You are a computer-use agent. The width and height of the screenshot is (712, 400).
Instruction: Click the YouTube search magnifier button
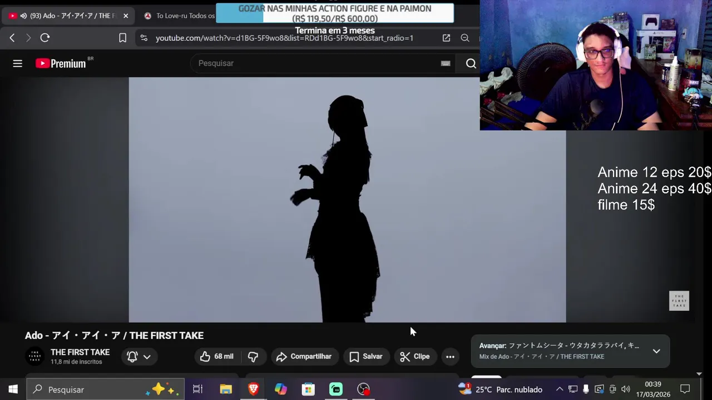[x=471, y=63]
